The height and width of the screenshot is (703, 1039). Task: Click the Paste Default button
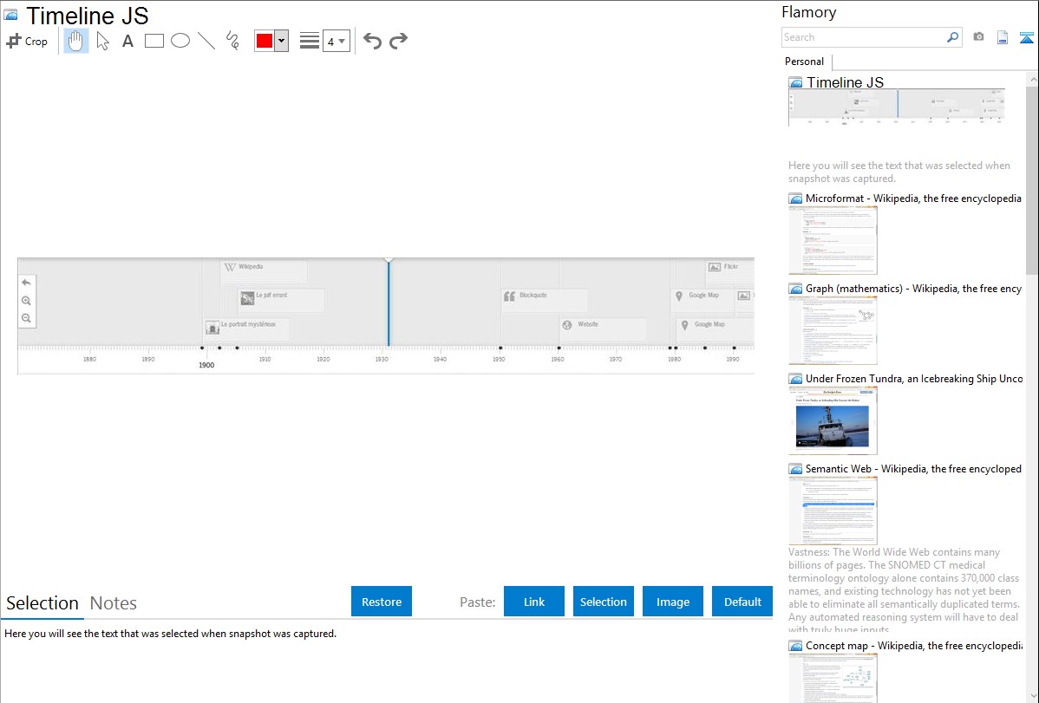click(742, 601)
